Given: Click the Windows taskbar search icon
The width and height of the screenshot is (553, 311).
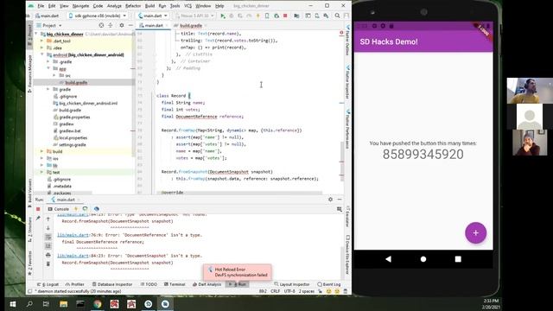Looking at the screenshot, I should (x=29, y=304).
